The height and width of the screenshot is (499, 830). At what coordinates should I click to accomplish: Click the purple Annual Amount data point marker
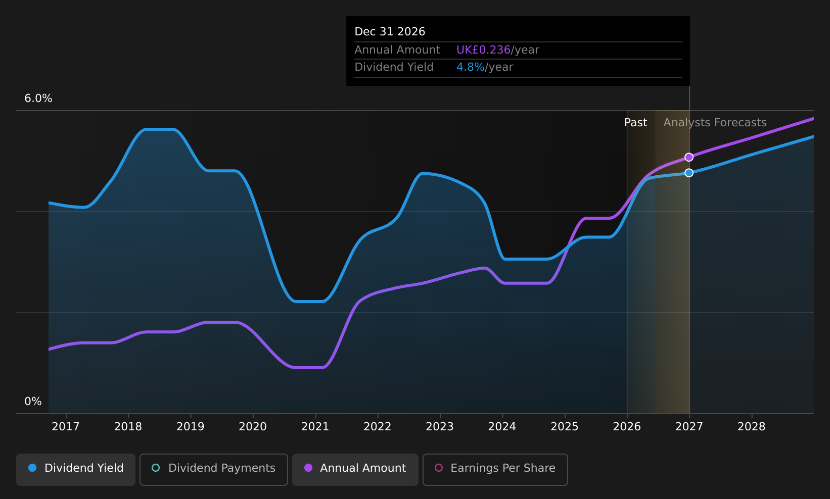689,157
